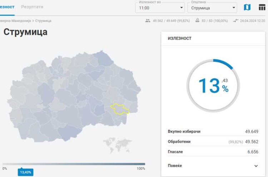Switch to map view icon
This screenshot has width=268, height=177.
[247, 7]
